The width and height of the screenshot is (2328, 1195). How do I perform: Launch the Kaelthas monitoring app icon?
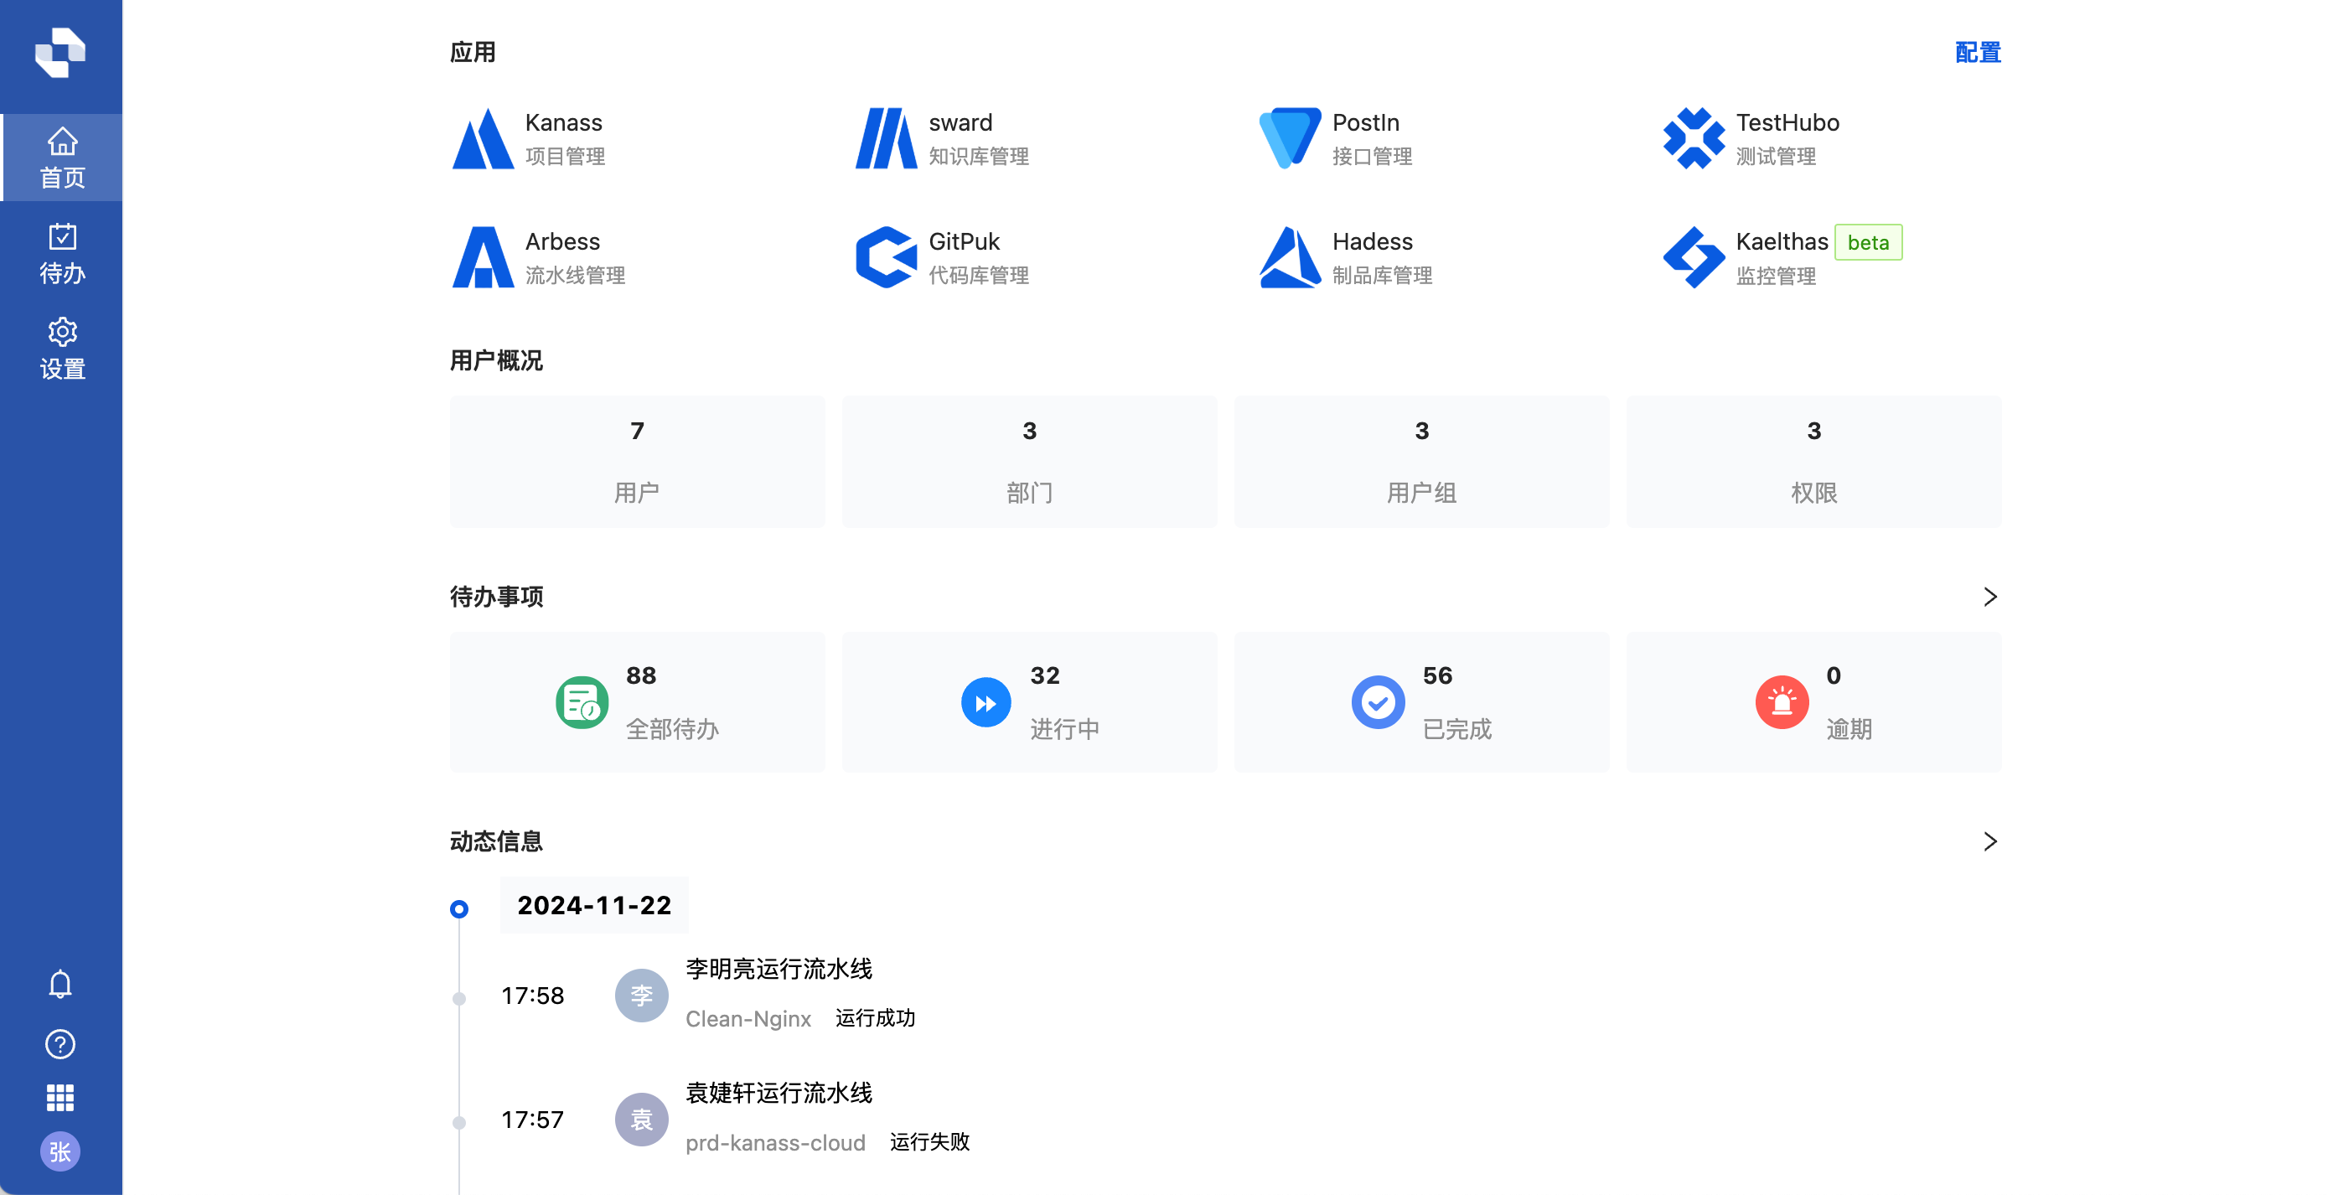[1693, 257]
